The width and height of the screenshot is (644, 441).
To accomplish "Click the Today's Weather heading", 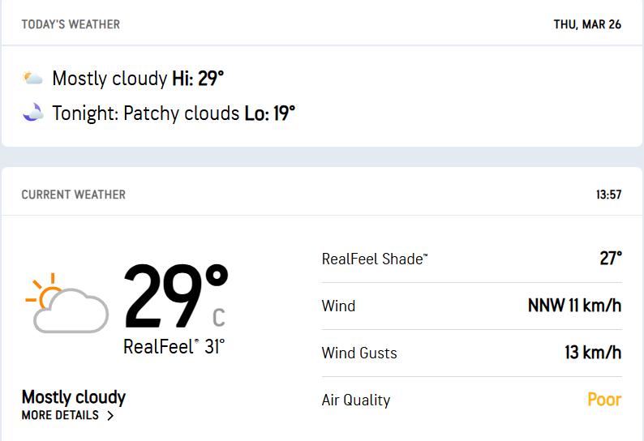I will pos(71,24).
